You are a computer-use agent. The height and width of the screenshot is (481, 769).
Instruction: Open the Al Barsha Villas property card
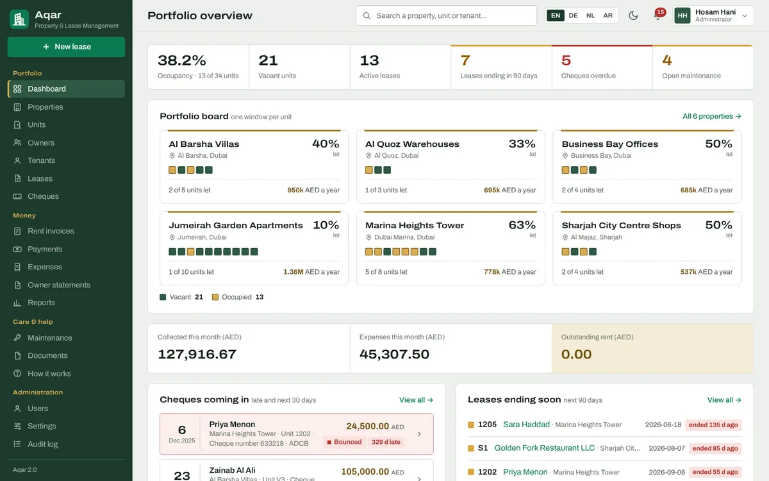pos(254,167)
